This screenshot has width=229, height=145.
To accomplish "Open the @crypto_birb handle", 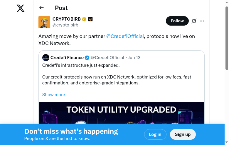I will coord(65,25).
